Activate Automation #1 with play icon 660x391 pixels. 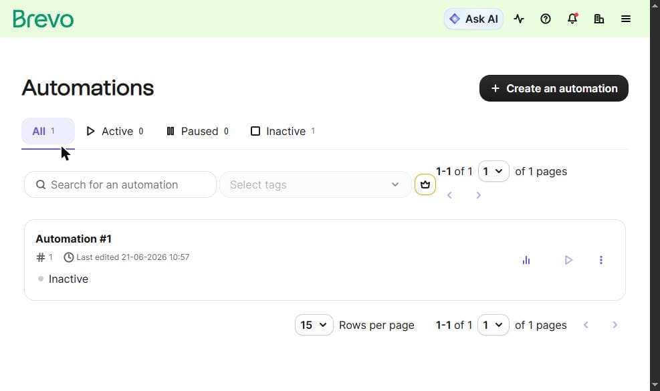pos(568,260)
